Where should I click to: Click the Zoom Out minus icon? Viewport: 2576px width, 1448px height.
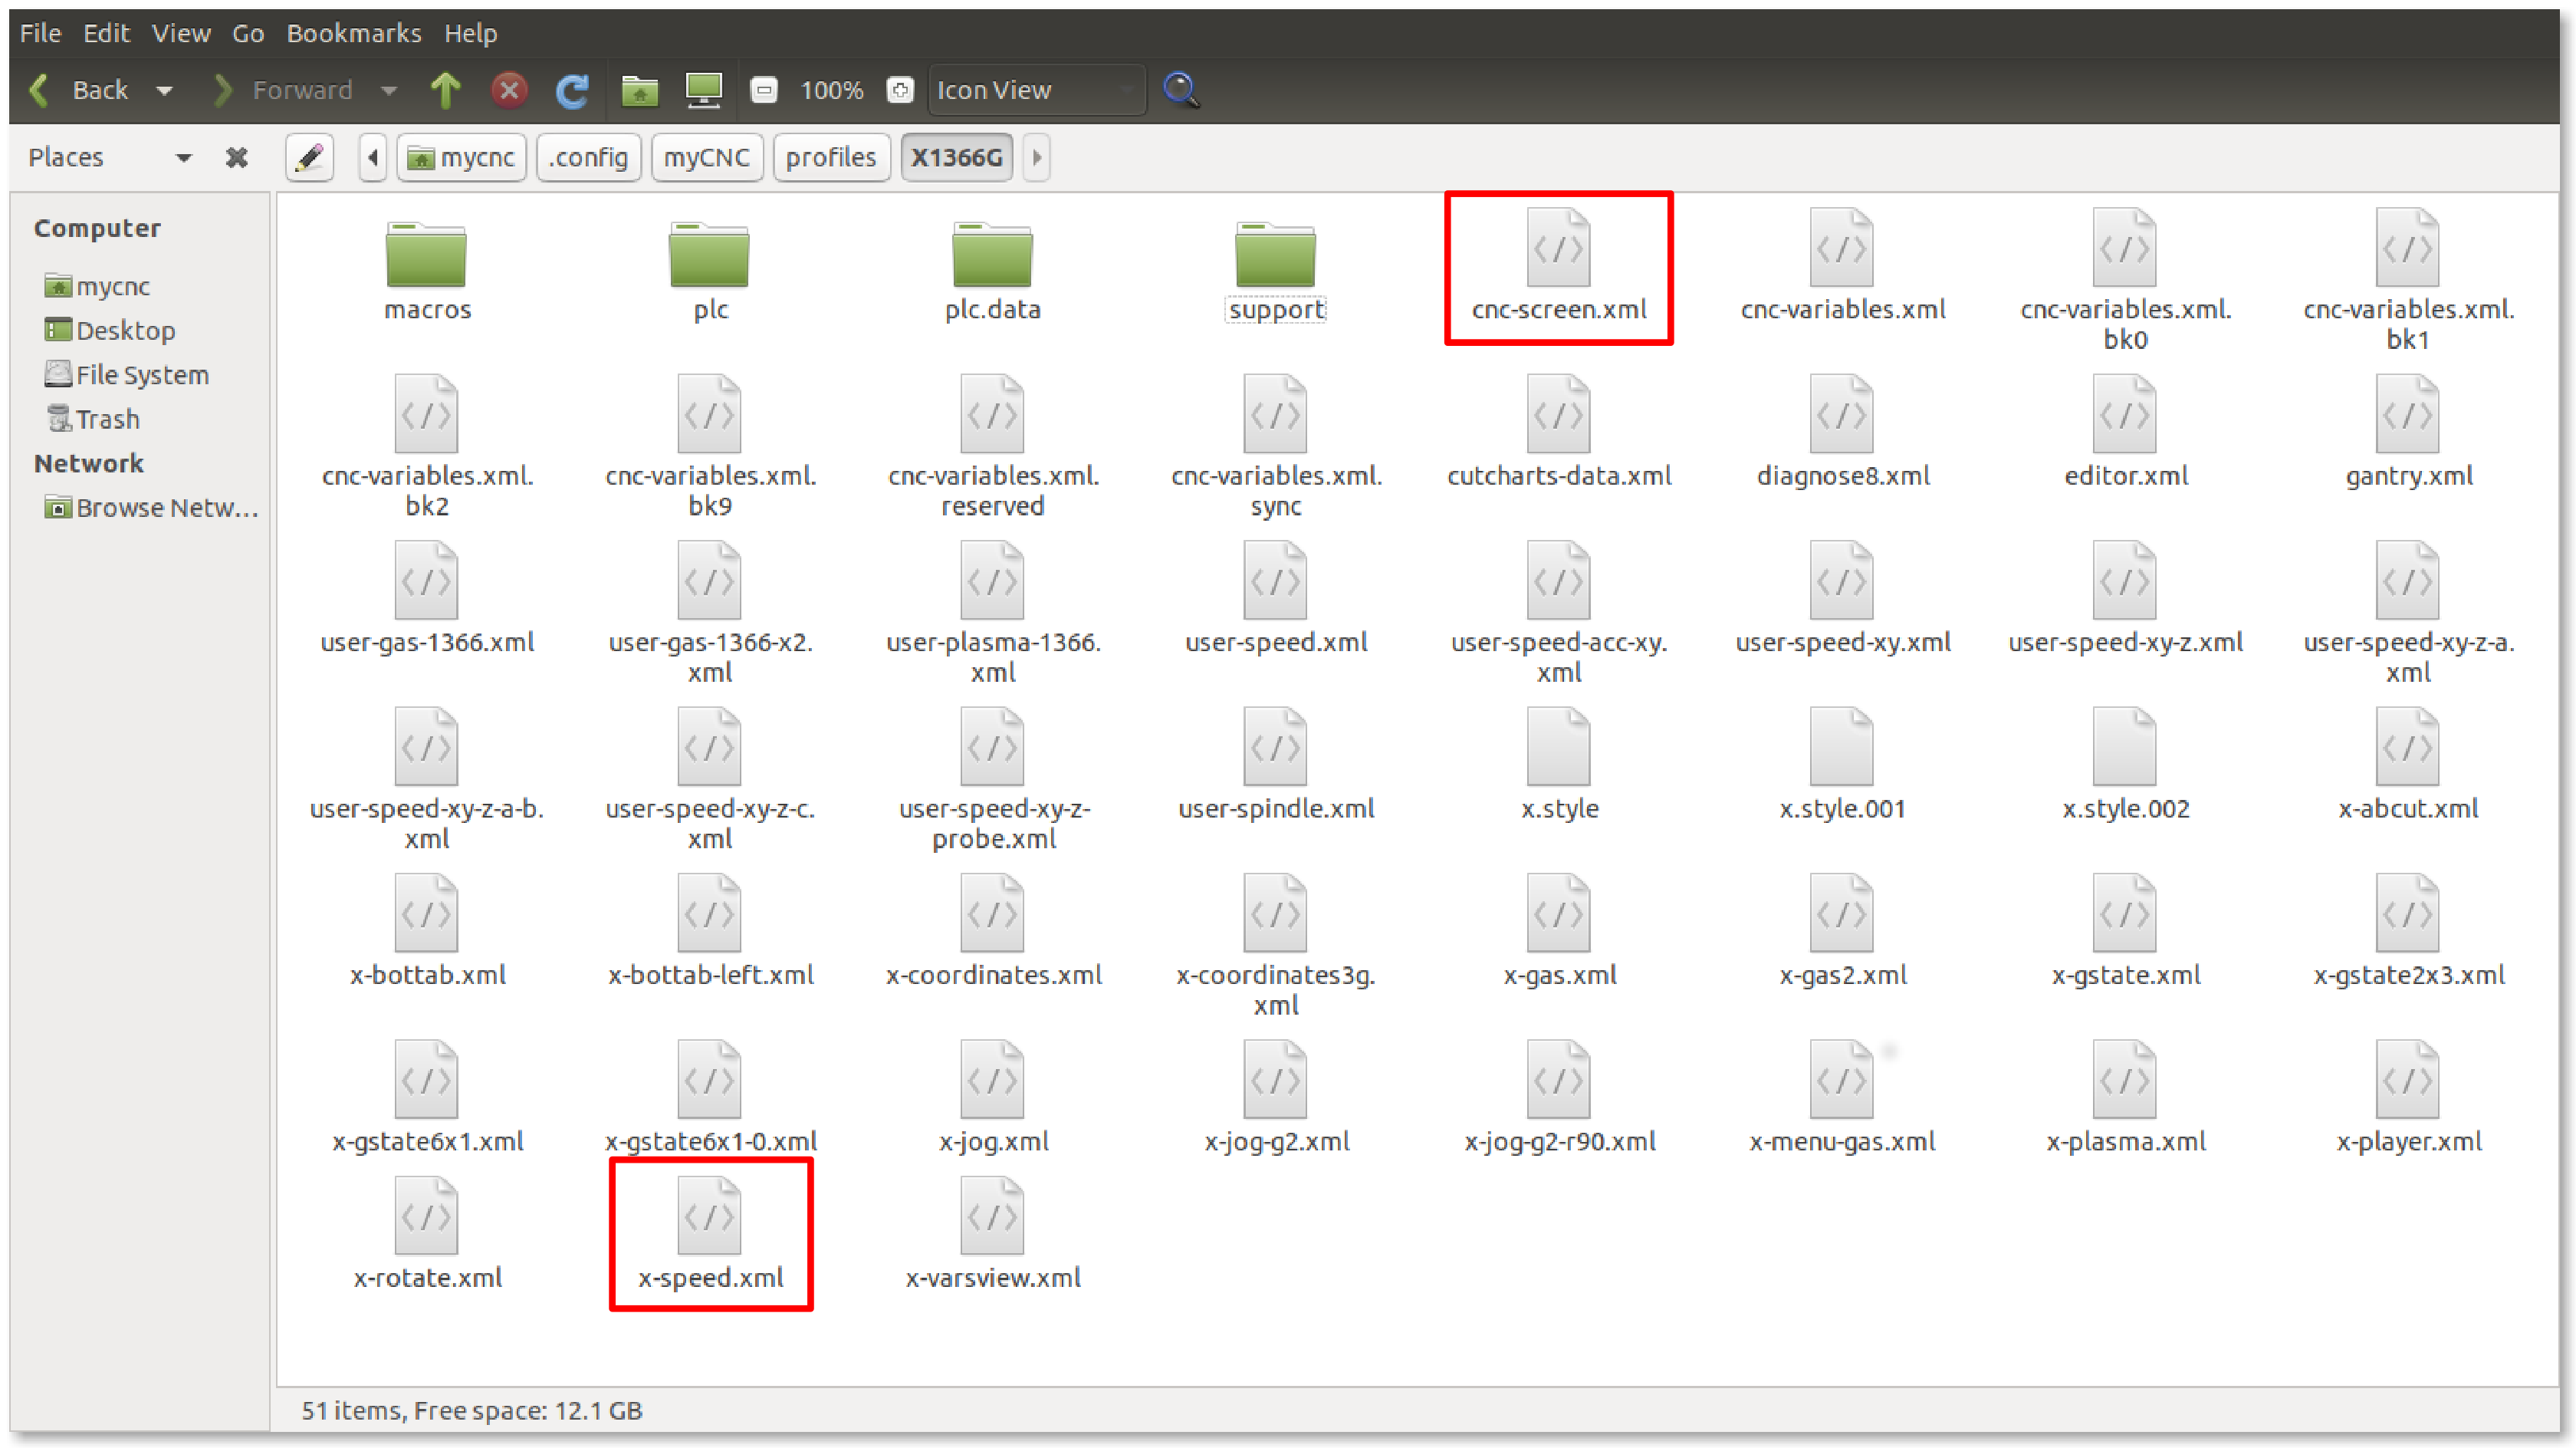[x=764, y=90]
